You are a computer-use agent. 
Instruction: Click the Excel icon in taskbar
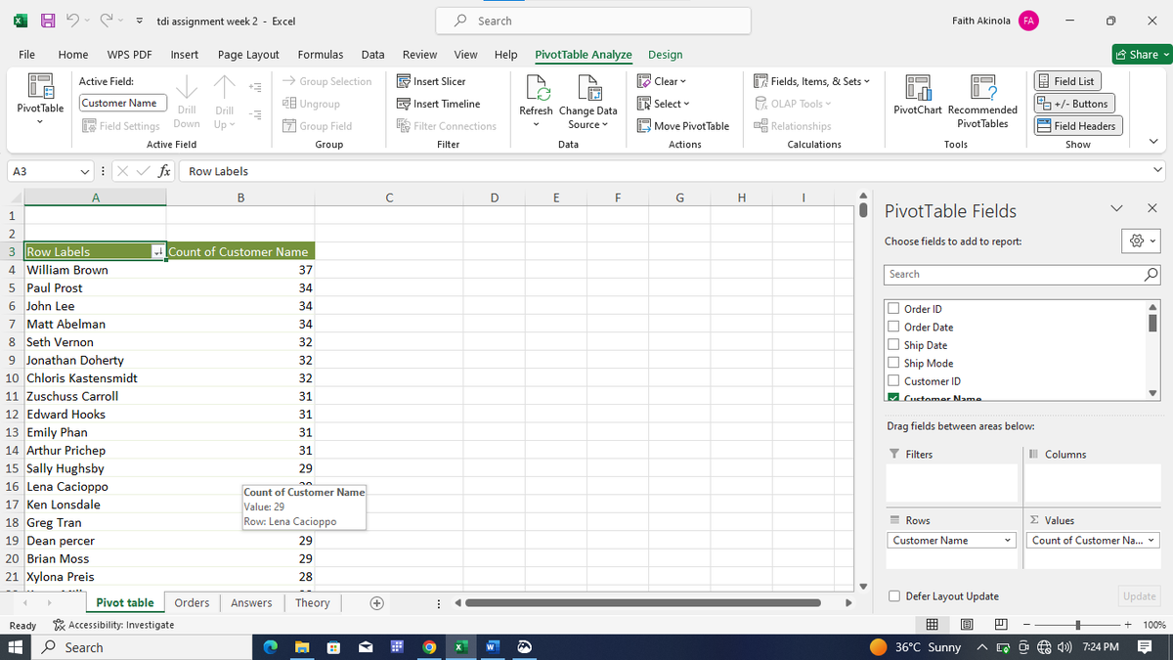[x=461, y=647]
